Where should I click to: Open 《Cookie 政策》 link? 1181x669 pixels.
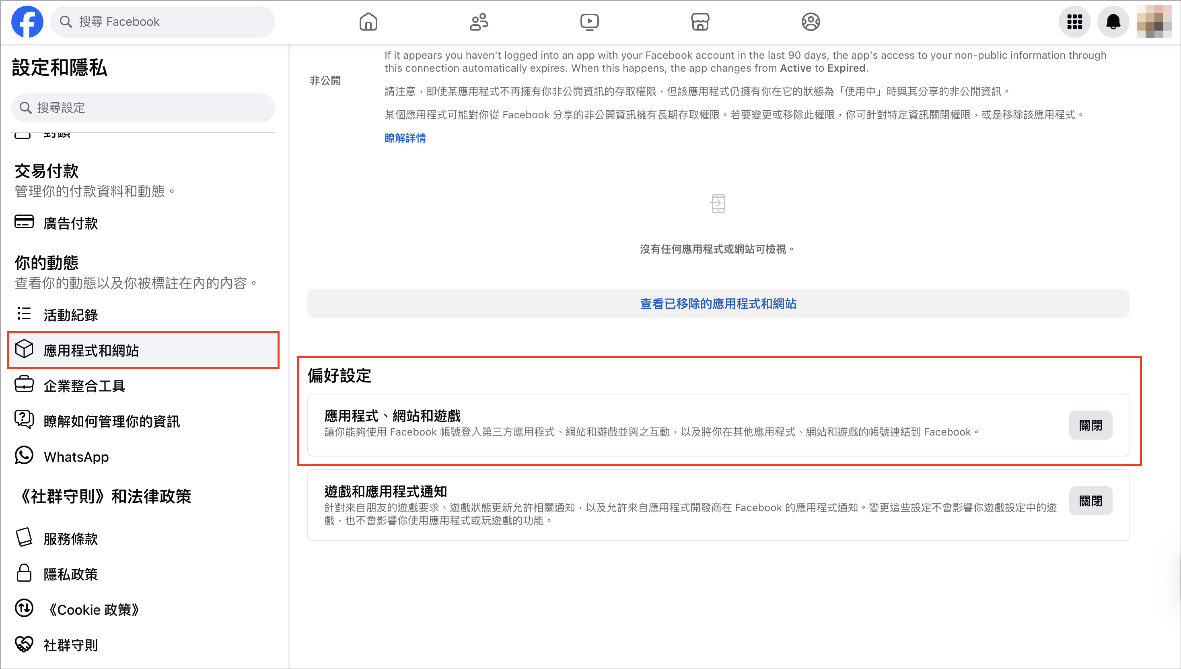143,609
